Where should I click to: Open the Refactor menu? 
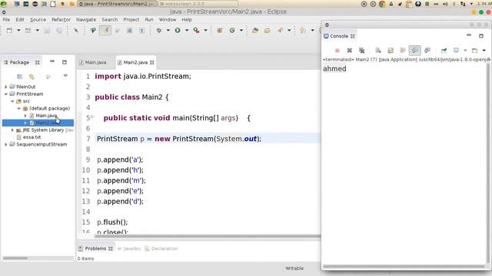(x=61, y=19)
